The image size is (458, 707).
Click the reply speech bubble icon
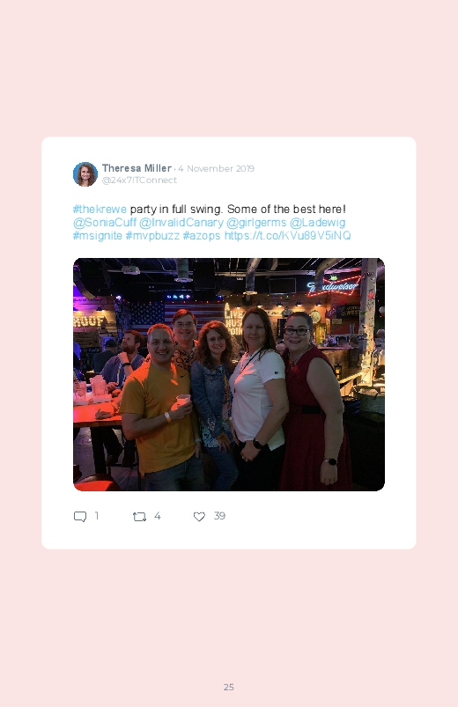(80, 516)
